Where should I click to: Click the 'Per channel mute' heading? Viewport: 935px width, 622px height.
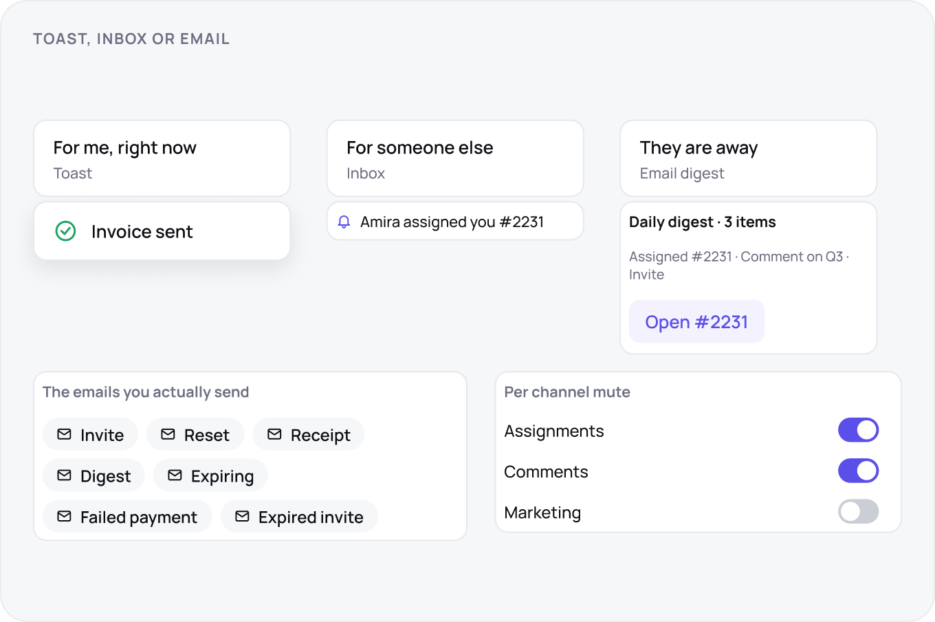coord(567,392)
